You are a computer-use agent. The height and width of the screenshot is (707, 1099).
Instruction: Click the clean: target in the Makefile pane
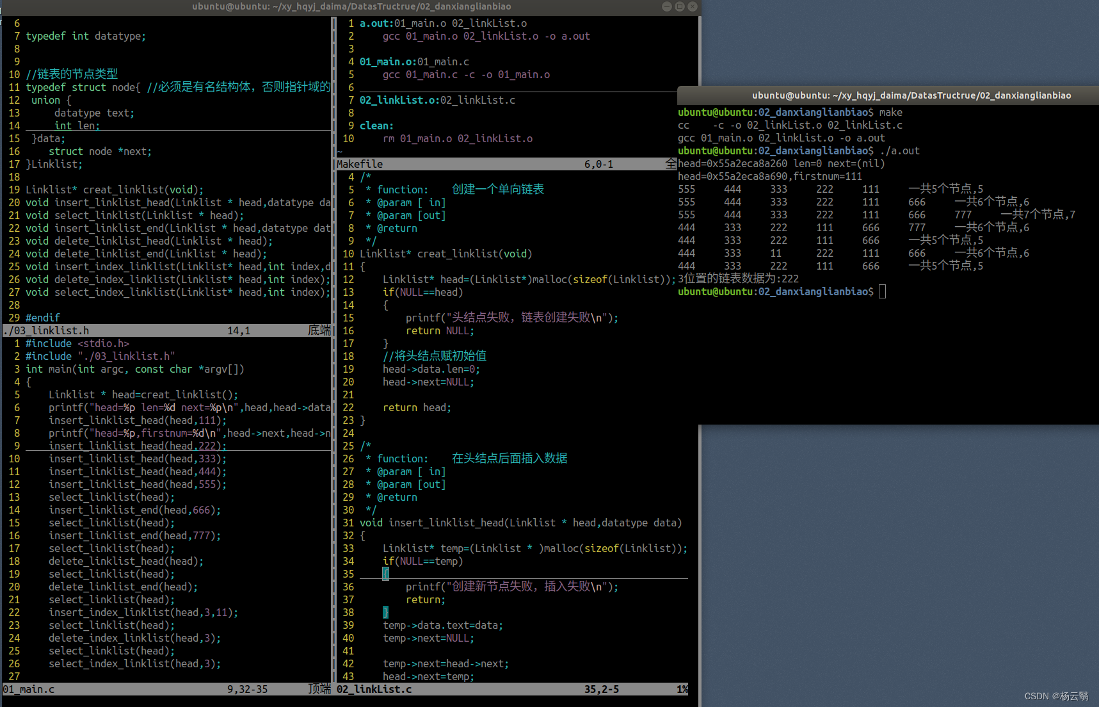(x=376, y=126)
